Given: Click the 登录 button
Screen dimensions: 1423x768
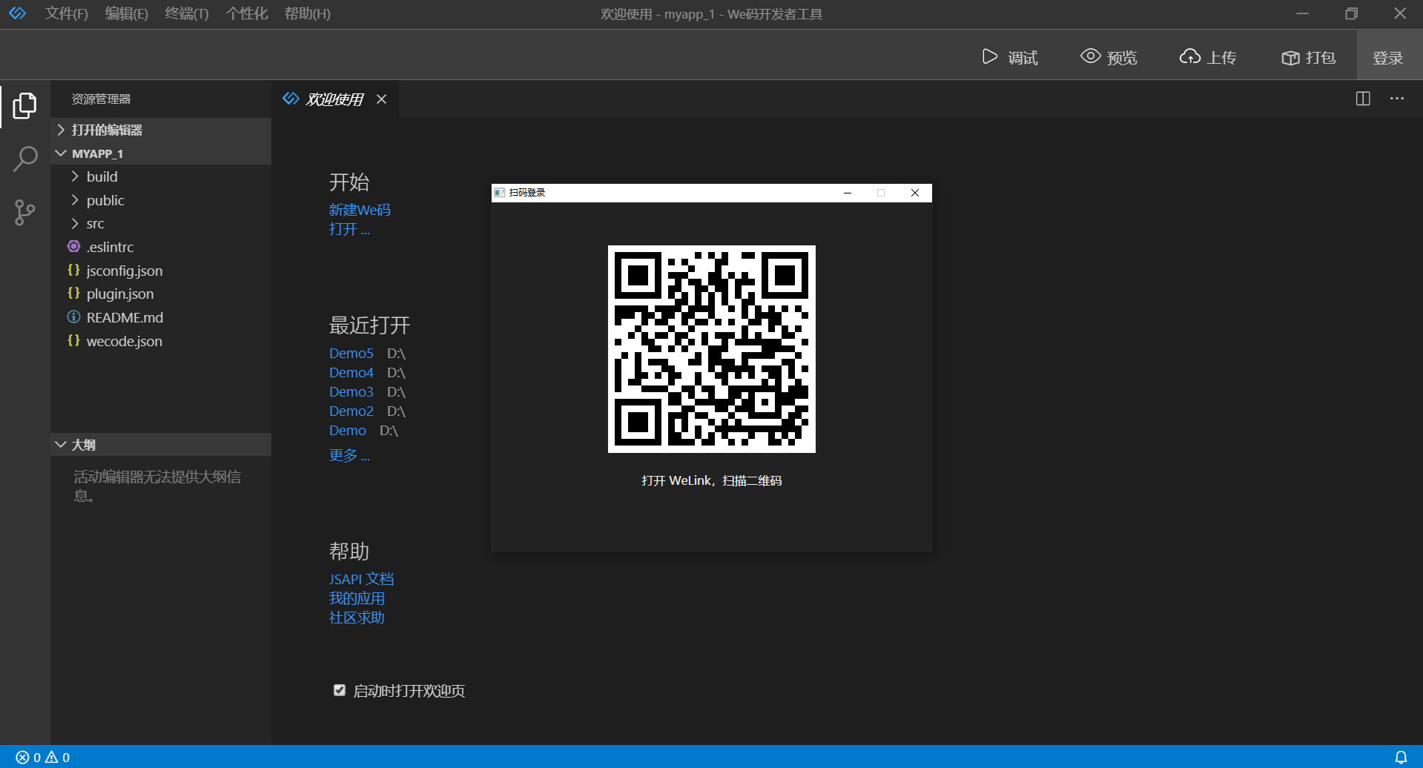Looking at the screenshot, I should tap(1387, 56).
